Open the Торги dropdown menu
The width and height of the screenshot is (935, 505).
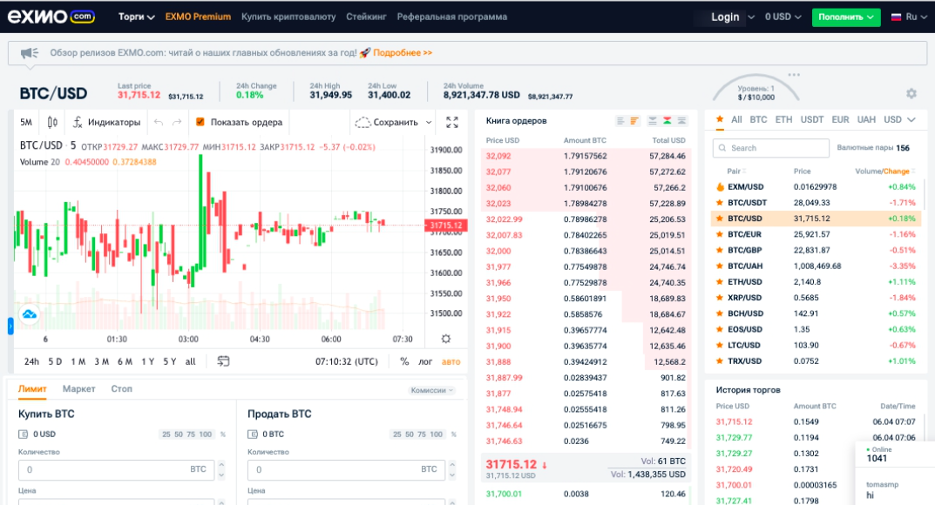pos(137,17)
